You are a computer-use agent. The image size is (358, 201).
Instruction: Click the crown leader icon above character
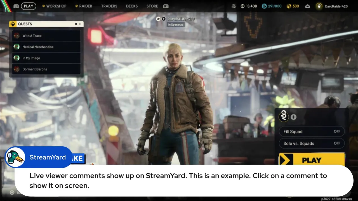158,19
